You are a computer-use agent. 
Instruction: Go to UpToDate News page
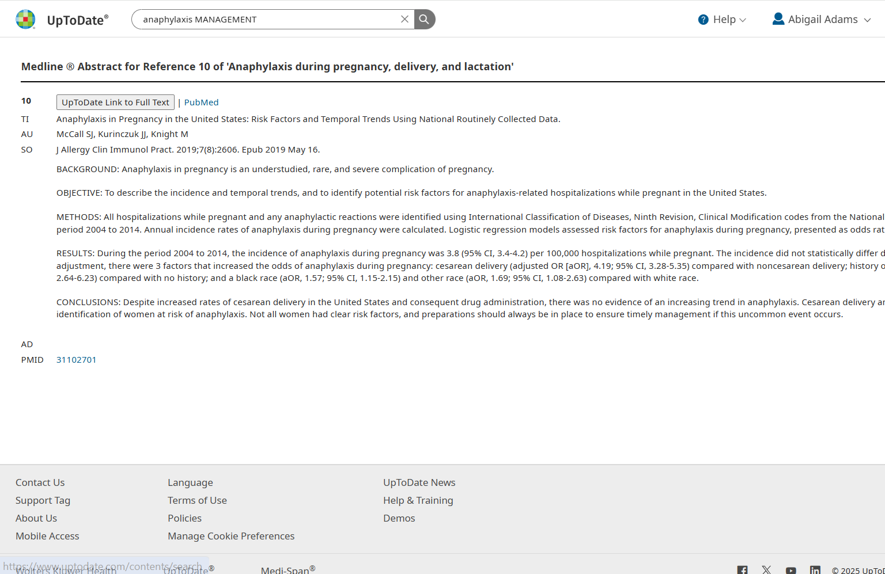[419, 482]
